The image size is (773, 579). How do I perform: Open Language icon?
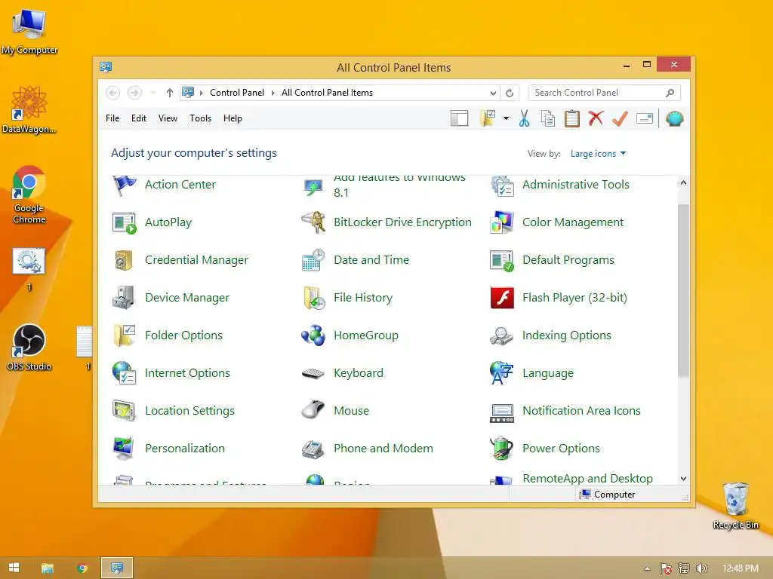(x=502, y=373)
